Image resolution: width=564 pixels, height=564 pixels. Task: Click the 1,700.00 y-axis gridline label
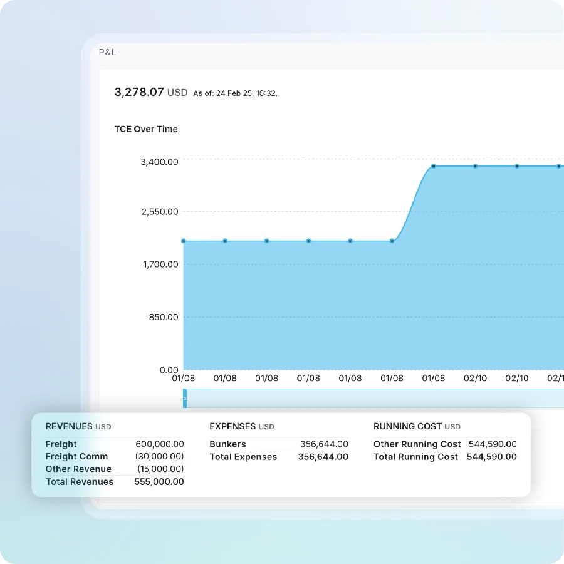pyautogui.click(x=160, y=264)
